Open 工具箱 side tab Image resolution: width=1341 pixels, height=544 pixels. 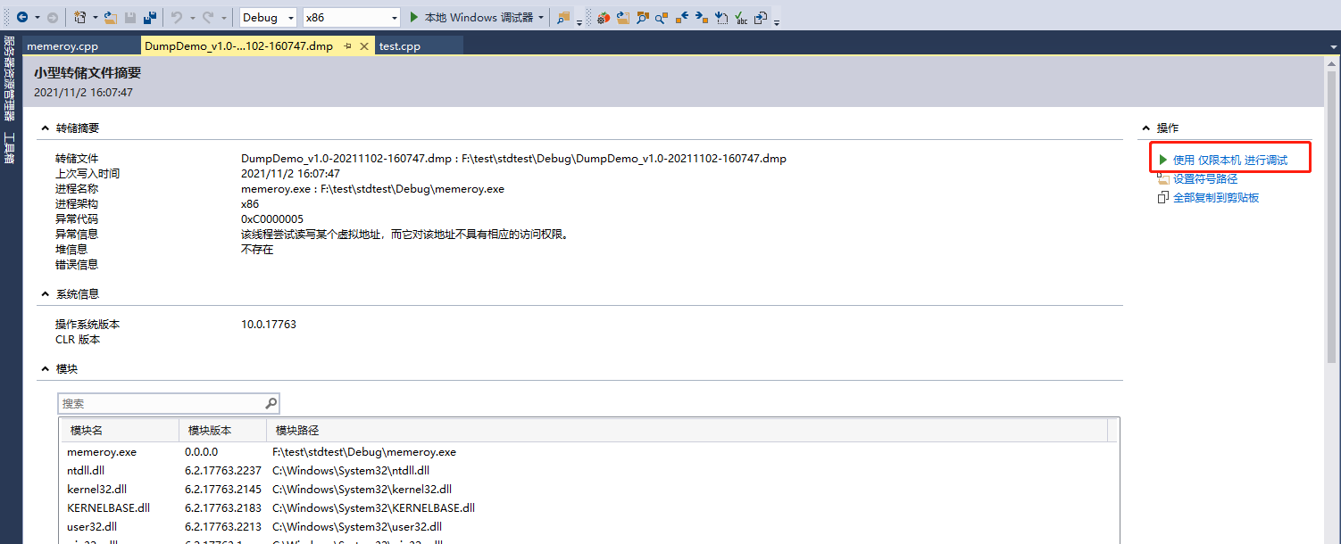point(9,148)
